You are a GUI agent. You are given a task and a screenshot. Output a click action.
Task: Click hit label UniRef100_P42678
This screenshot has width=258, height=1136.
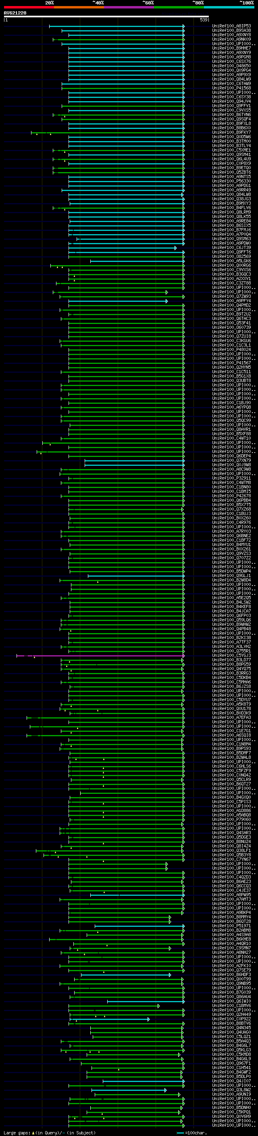[x=231, y=496]
